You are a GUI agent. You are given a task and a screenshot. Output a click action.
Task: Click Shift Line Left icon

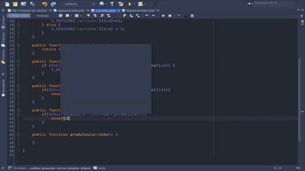point(147,16)
